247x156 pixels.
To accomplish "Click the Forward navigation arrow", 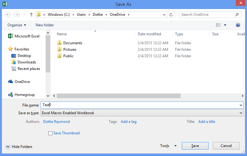I will point(17,15).
